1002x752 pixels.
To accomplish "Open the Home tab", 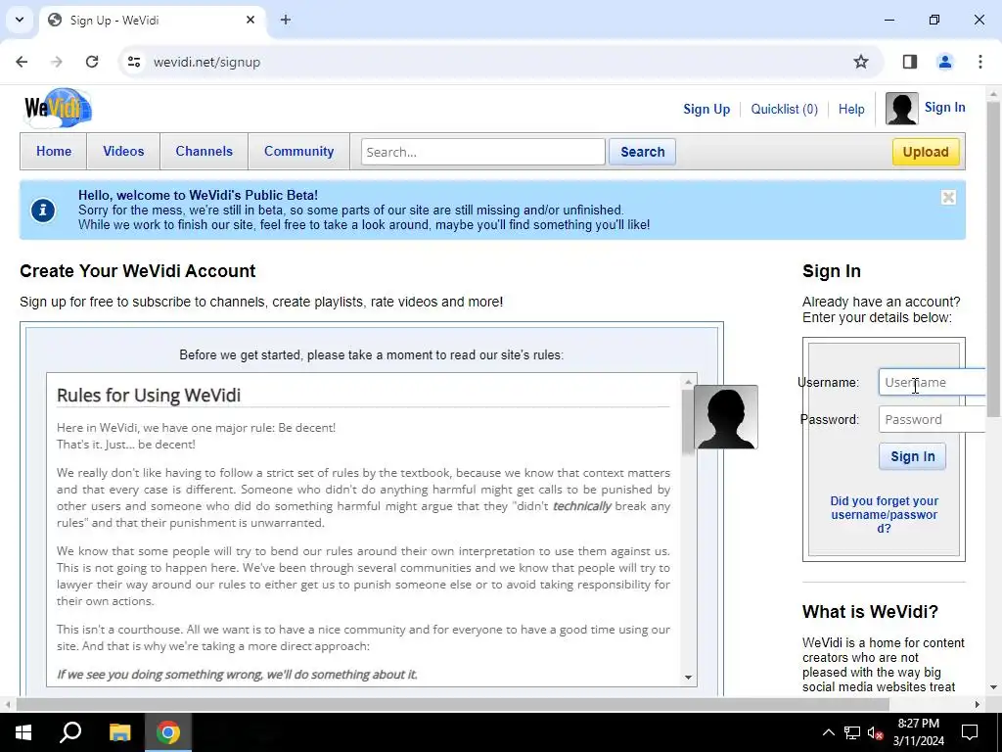I will [54, 152].
